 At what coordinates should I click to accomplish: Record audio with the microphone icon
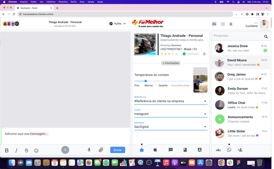89,150
